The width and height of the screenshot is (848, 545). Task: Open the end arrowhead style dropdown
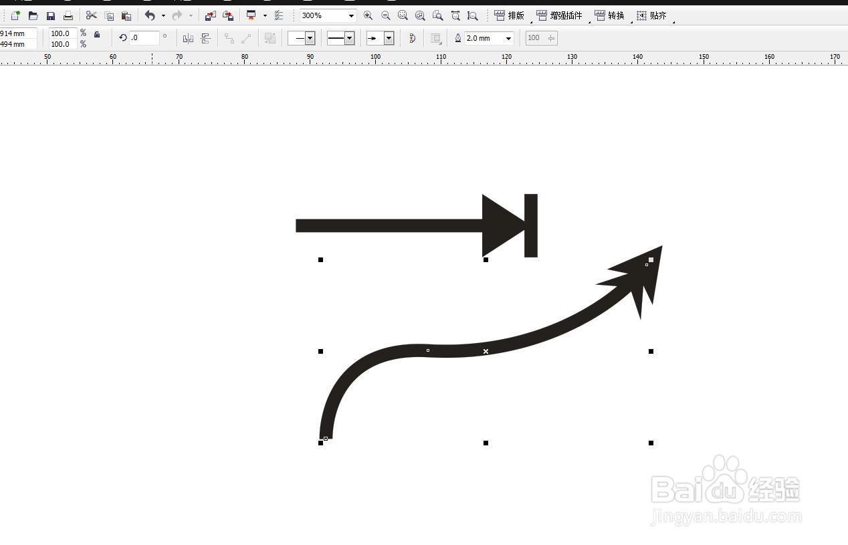click(389, 38)
